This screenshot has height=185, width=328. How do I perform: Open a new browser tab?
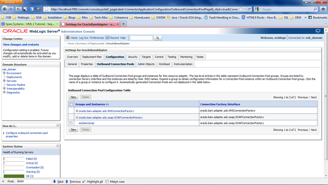click(124, 24)
